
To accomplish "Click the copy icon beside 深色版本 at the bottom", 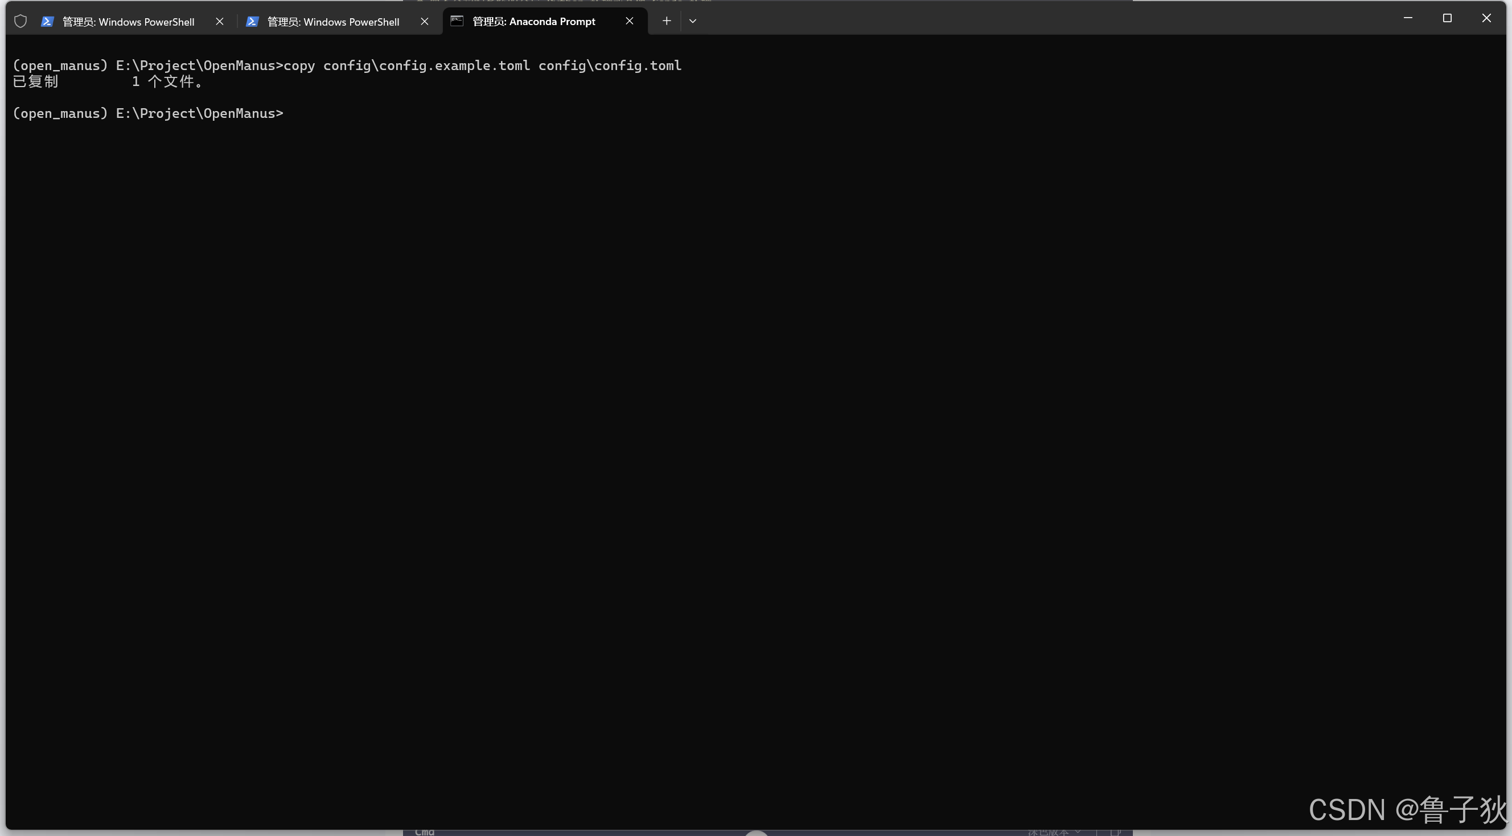I will (x=1115, y=832).
